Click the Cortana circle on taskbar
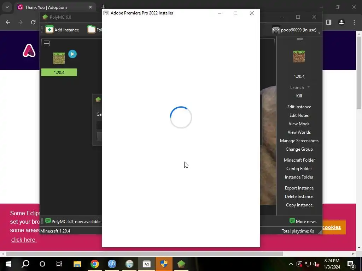Screen dimensions: 362x271 coord(42,264)
